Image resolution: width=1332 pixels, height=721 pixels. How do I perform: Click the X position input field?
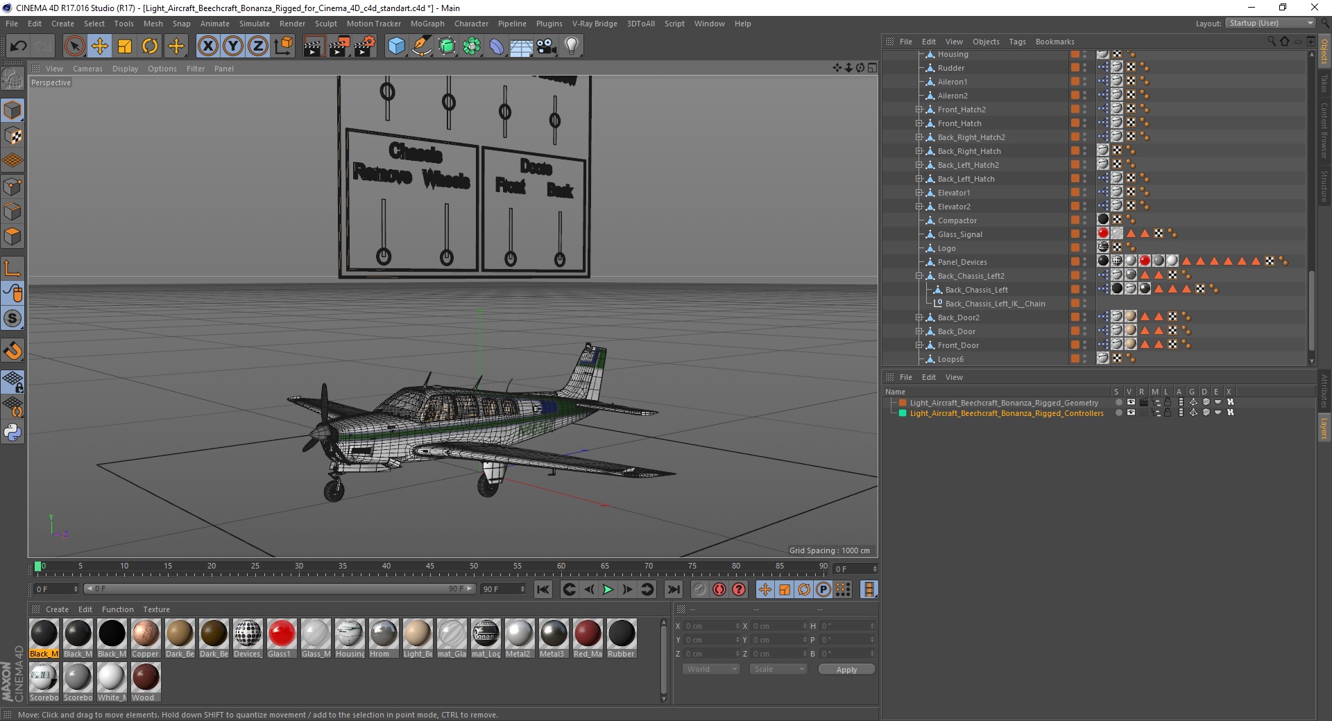[x=711, y=626]
